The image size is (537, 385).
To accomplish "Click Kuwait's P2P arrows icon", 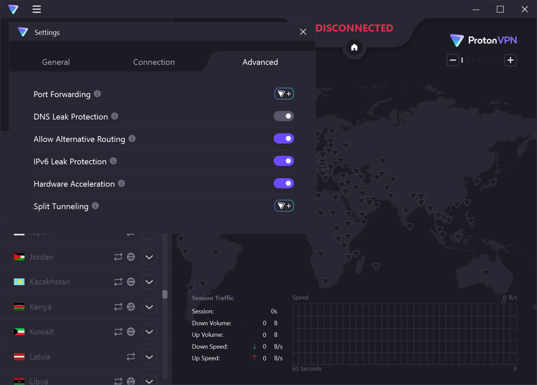I will 118,332.
